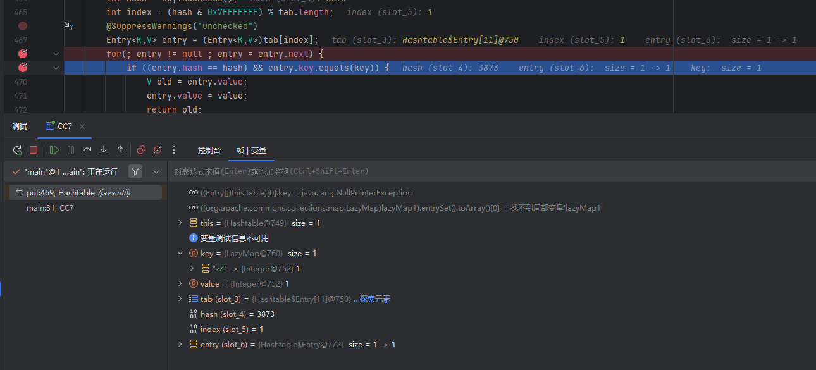Click the evaluate expression input field
The height and width of the screenshot is (370, 816).
click(x=443, y=171)
